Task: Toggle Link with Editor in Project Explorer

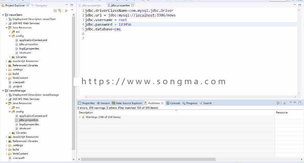Action: tap(60, 11)
